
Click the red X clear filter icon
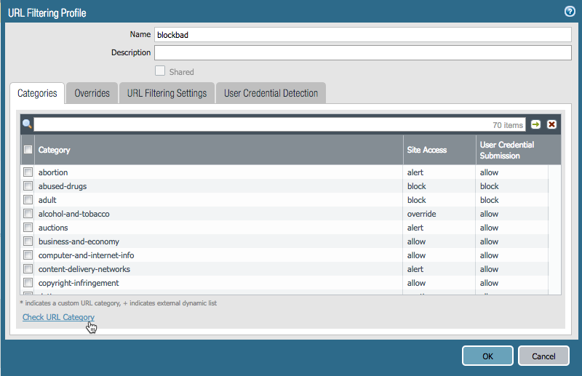(552, 124)
